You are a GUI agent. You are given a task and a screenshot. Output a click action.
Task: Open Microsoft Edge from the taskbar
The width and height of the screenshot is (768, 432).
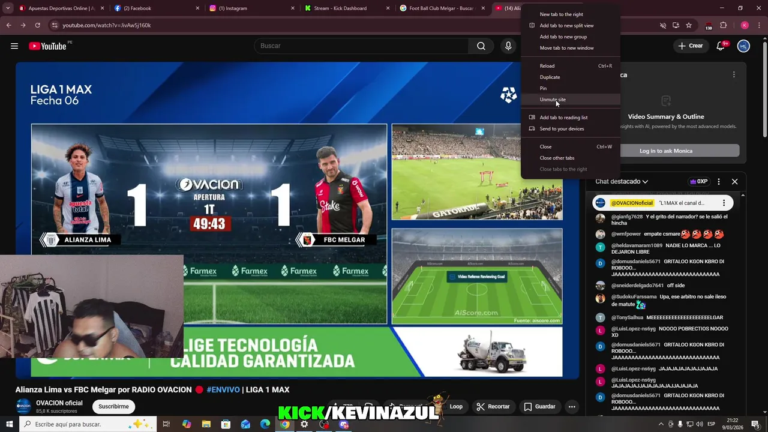tap(265, 424)
